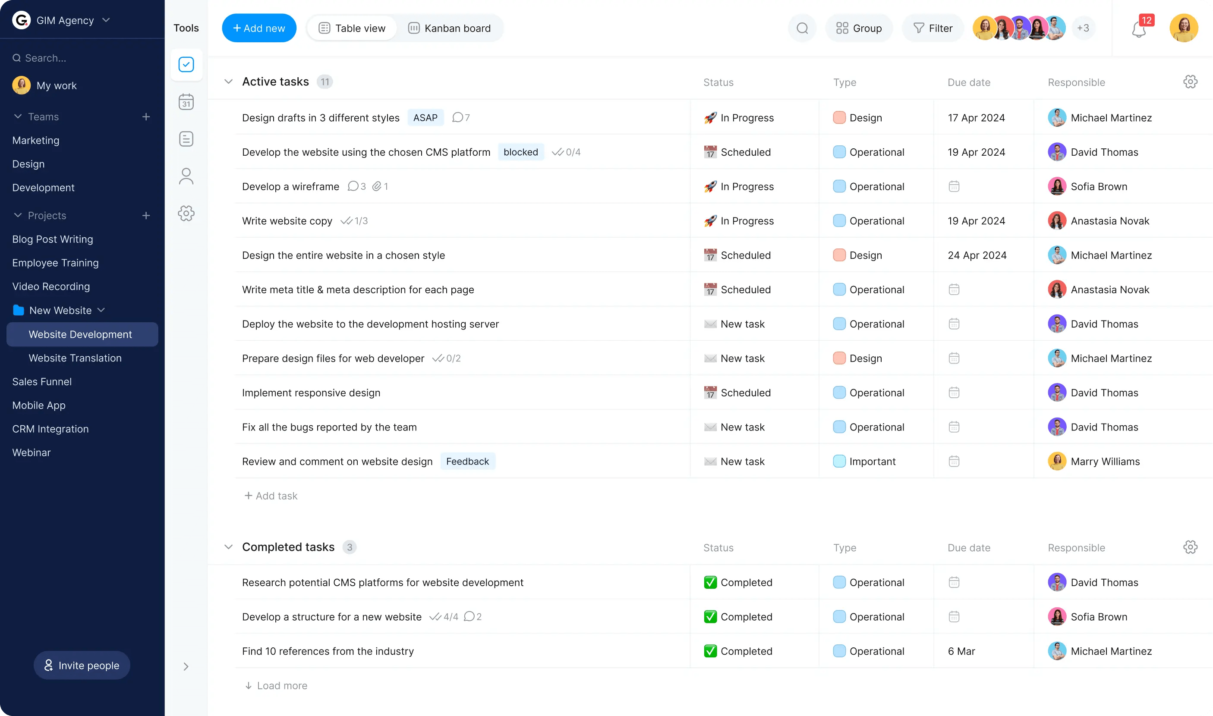The image size is (1213, 716).
Task: Switch to Kanban board view
Action: click(449, 28)
